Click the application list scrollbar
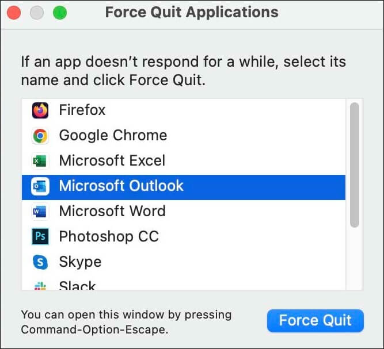 (355, 164)
